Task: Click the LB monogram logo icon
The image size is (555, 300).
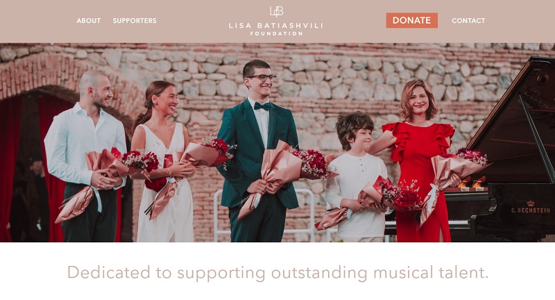Action: coord(276,12)
